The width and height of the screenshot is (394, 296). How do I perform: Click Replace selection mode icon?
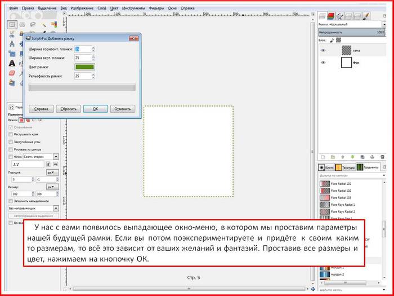[x=22, y=120]
